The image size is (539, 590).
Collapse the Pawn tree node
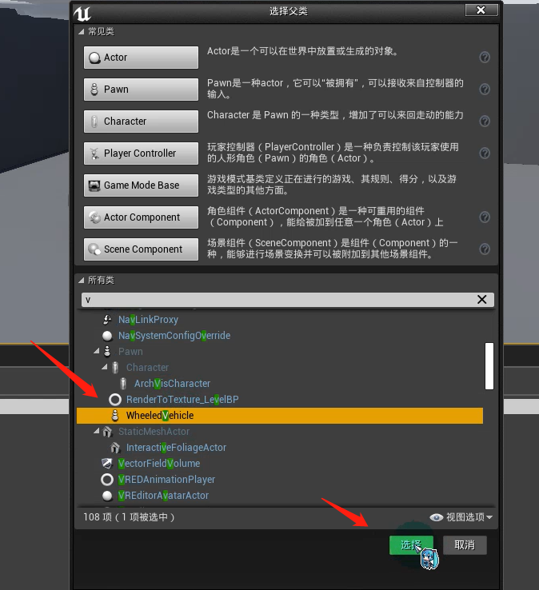pos(97,351)
